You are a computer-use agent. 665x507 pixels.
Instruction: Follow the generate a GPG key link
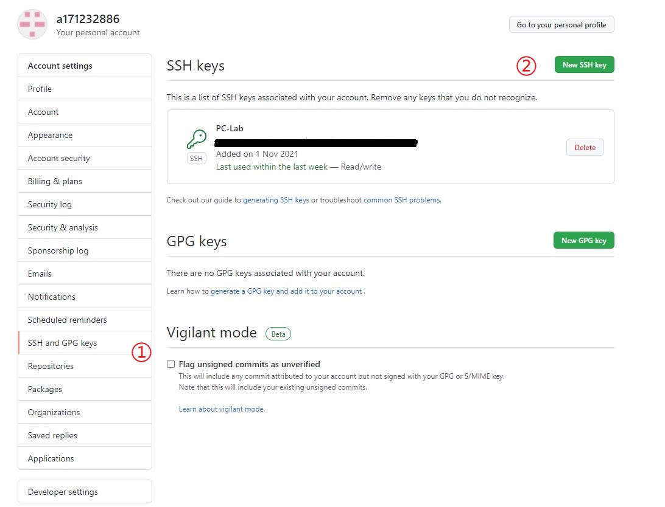[286, 291]
